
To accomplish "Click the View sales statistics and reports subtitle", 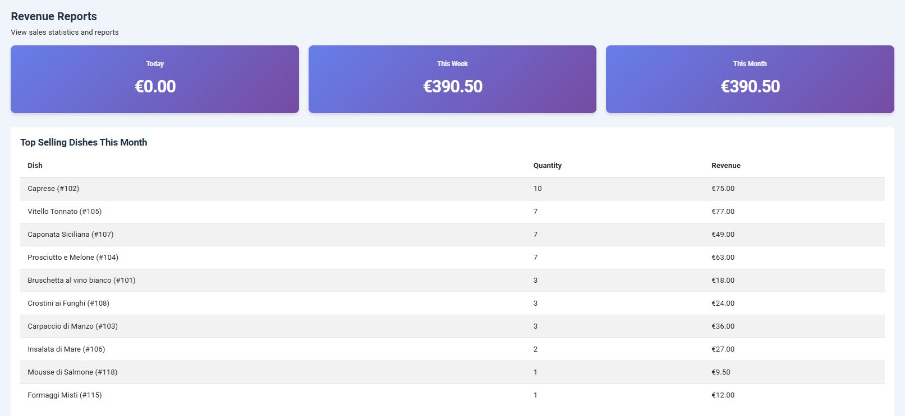I will pyautogui.click(x=64, y=32).
